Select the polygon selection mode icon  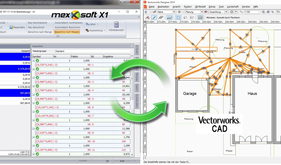tap(192, 18)
